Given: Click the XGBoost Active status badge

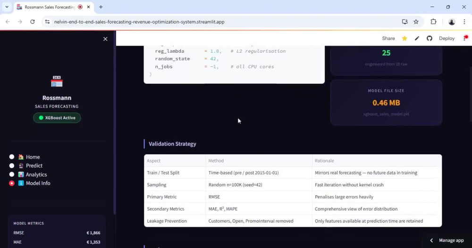Looking at the screenshot, I should [57, 118].
